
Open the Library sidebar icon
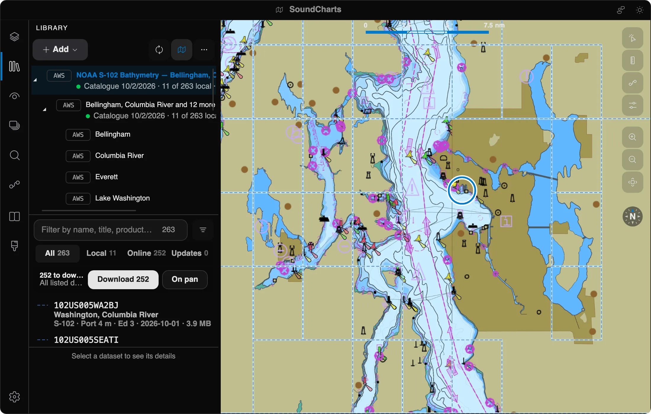14,66
